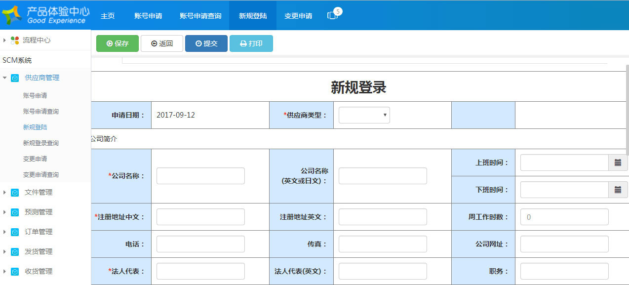Screen dimensions: 629x285
Task: Click the 收货管理 cube icon
Action: point(15,272)
